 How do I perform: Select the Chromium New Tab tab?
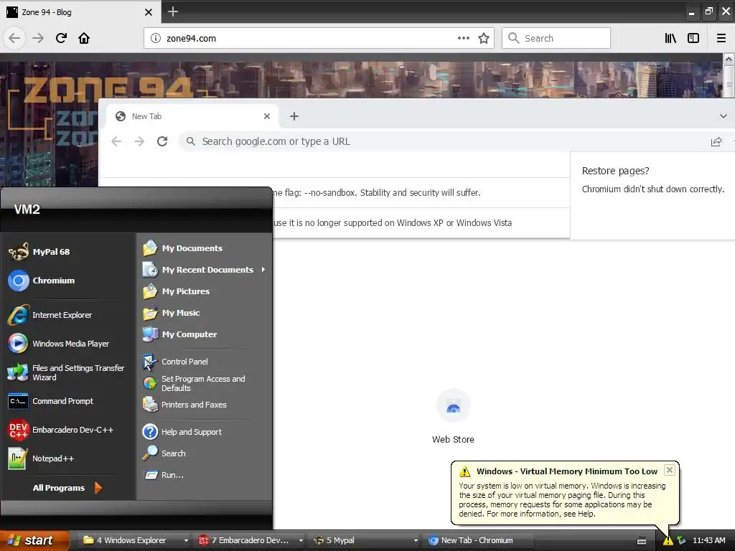click(192, 116)
